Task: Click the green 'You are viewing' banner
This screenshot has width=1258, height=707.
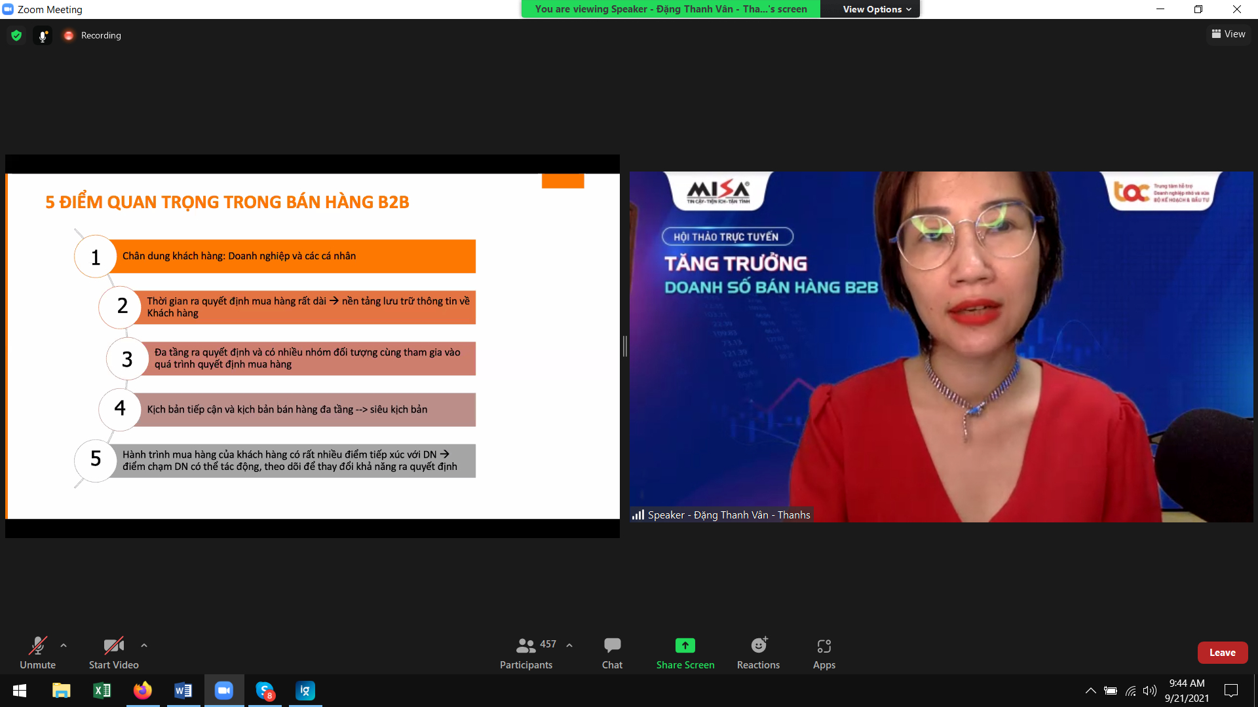Action: click(670, 9)
